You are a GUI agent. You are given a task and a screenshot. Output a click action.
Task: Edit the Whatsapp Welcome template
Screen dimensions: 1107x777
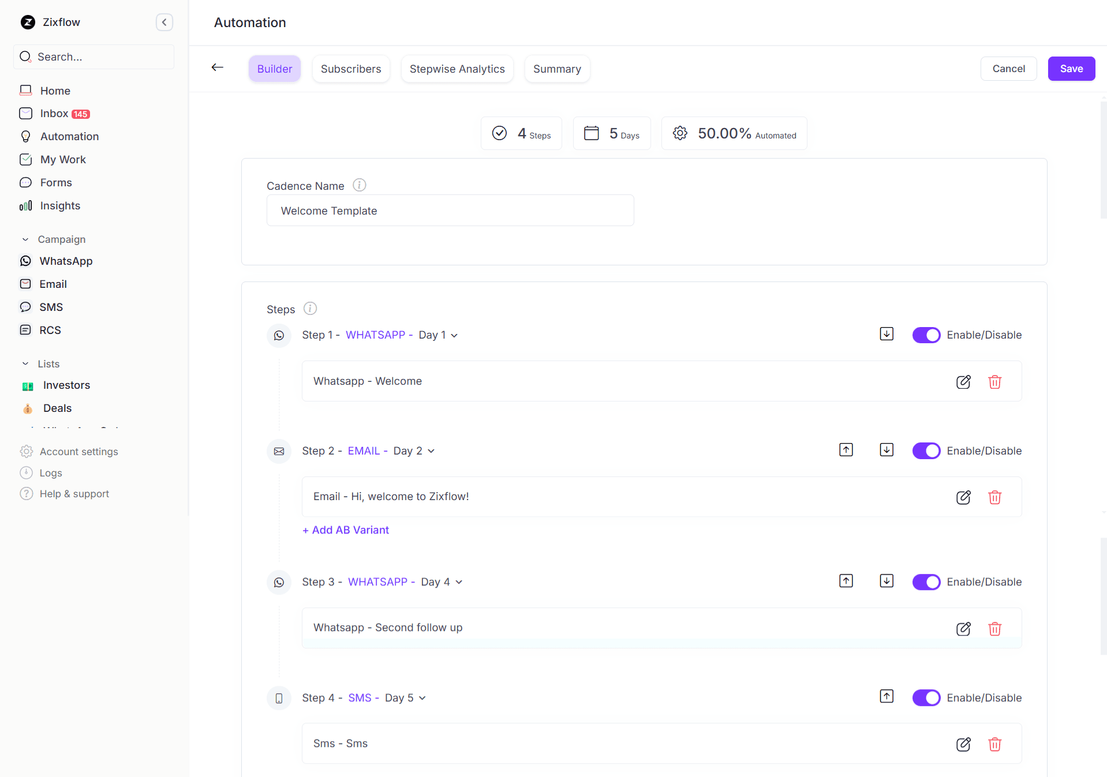963,381
